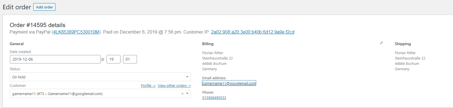Click the Date created label

coord(20,52)
